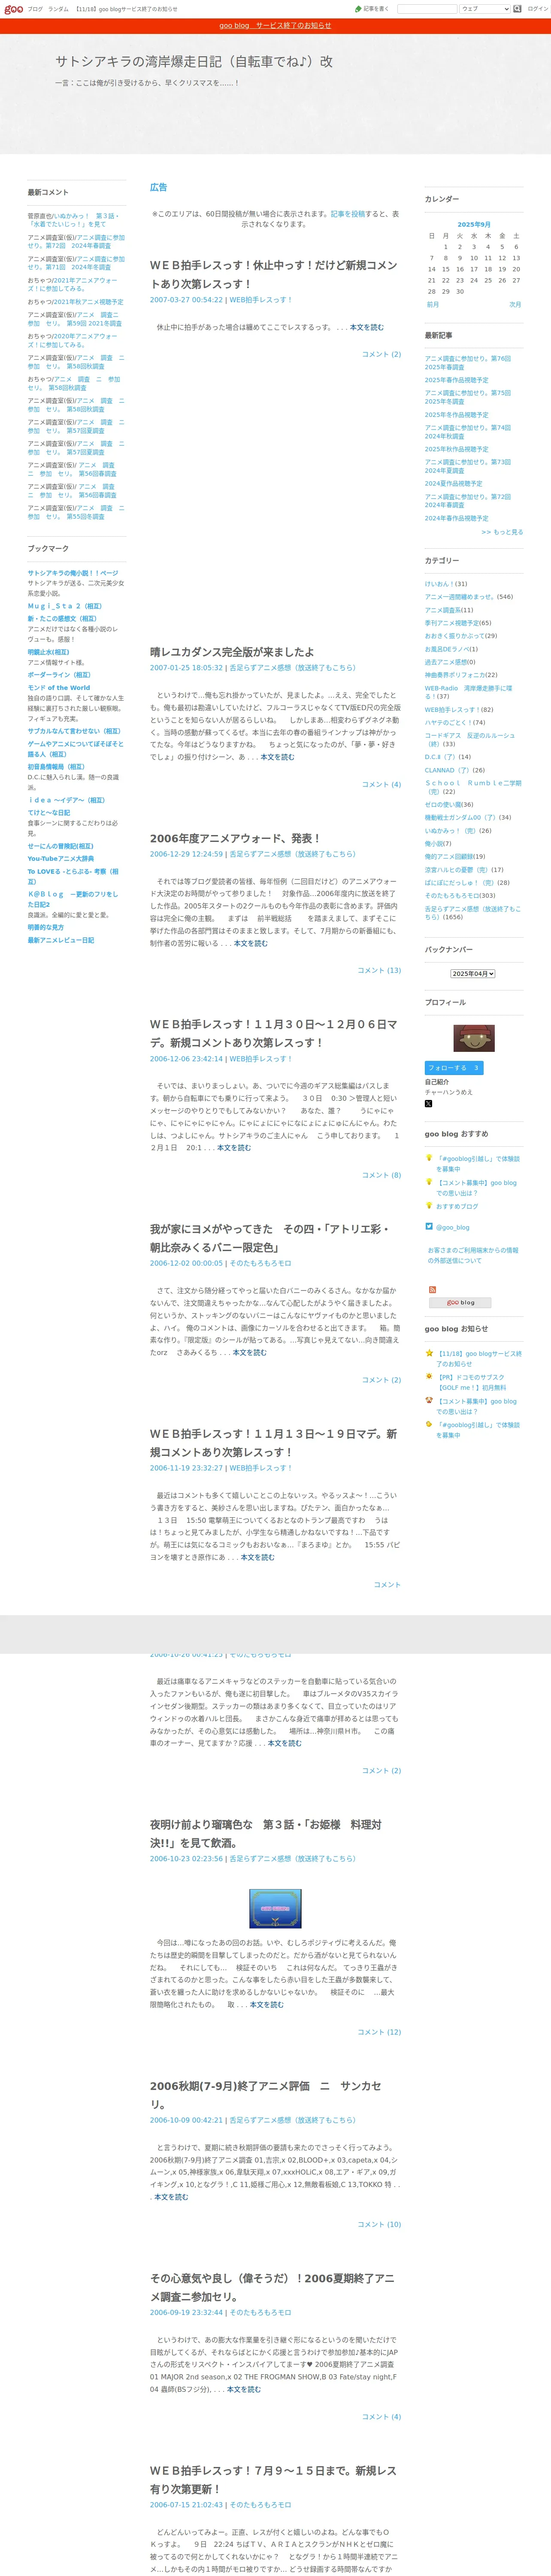Image resolution: width=551 pixels, height=2576 pixels.
Task: Click the orange RSS feed icon
Action: tap(432, 1290)
